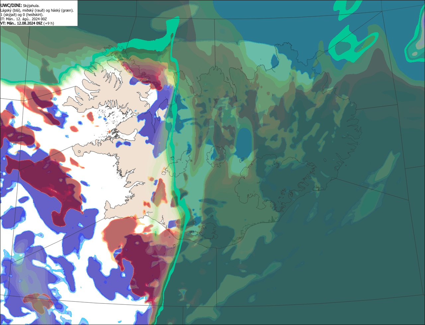Screen dimensions: 425x325
Task: Click the 'VT: Mán.. 12.08.2024 09Z (+9 h)' line
Action: (27, 23)
